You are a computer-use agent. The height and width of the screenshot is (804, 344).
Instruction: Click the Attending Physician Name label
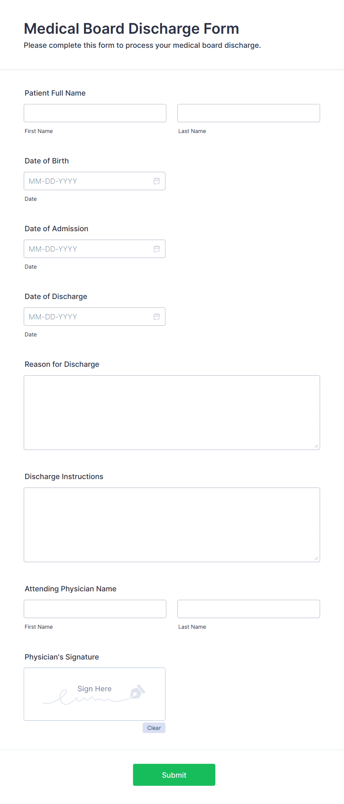tap(70, 588)
